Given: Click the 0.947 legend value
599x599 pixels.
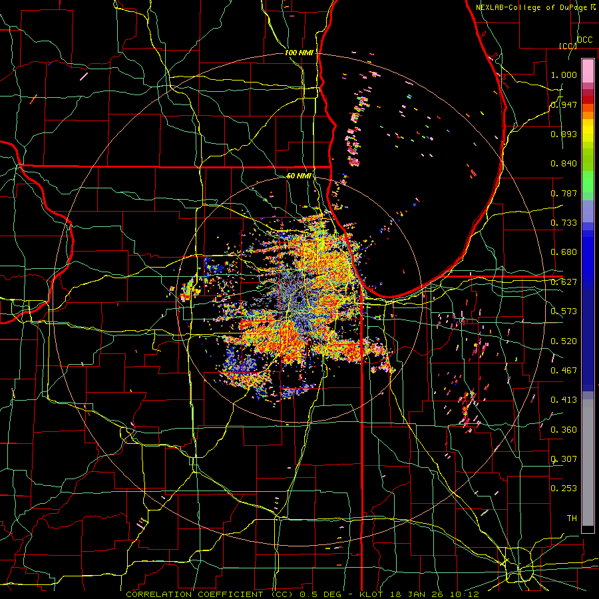Looking at the screenshot, I should (564, 104).
